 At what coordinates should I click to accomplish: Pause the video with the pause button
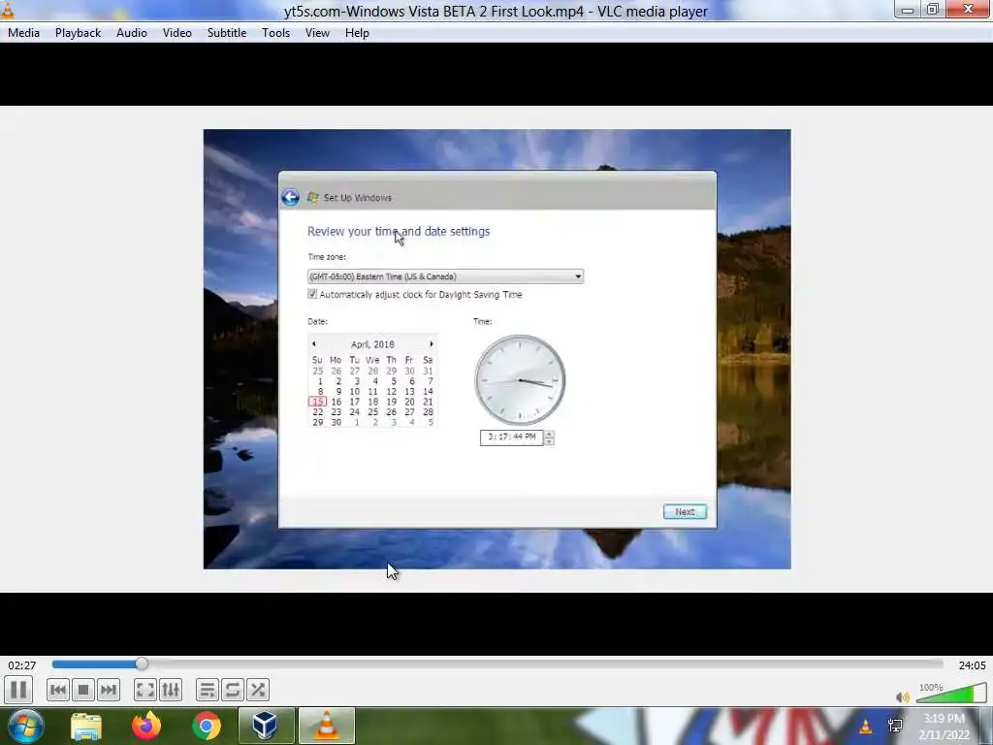19,690
